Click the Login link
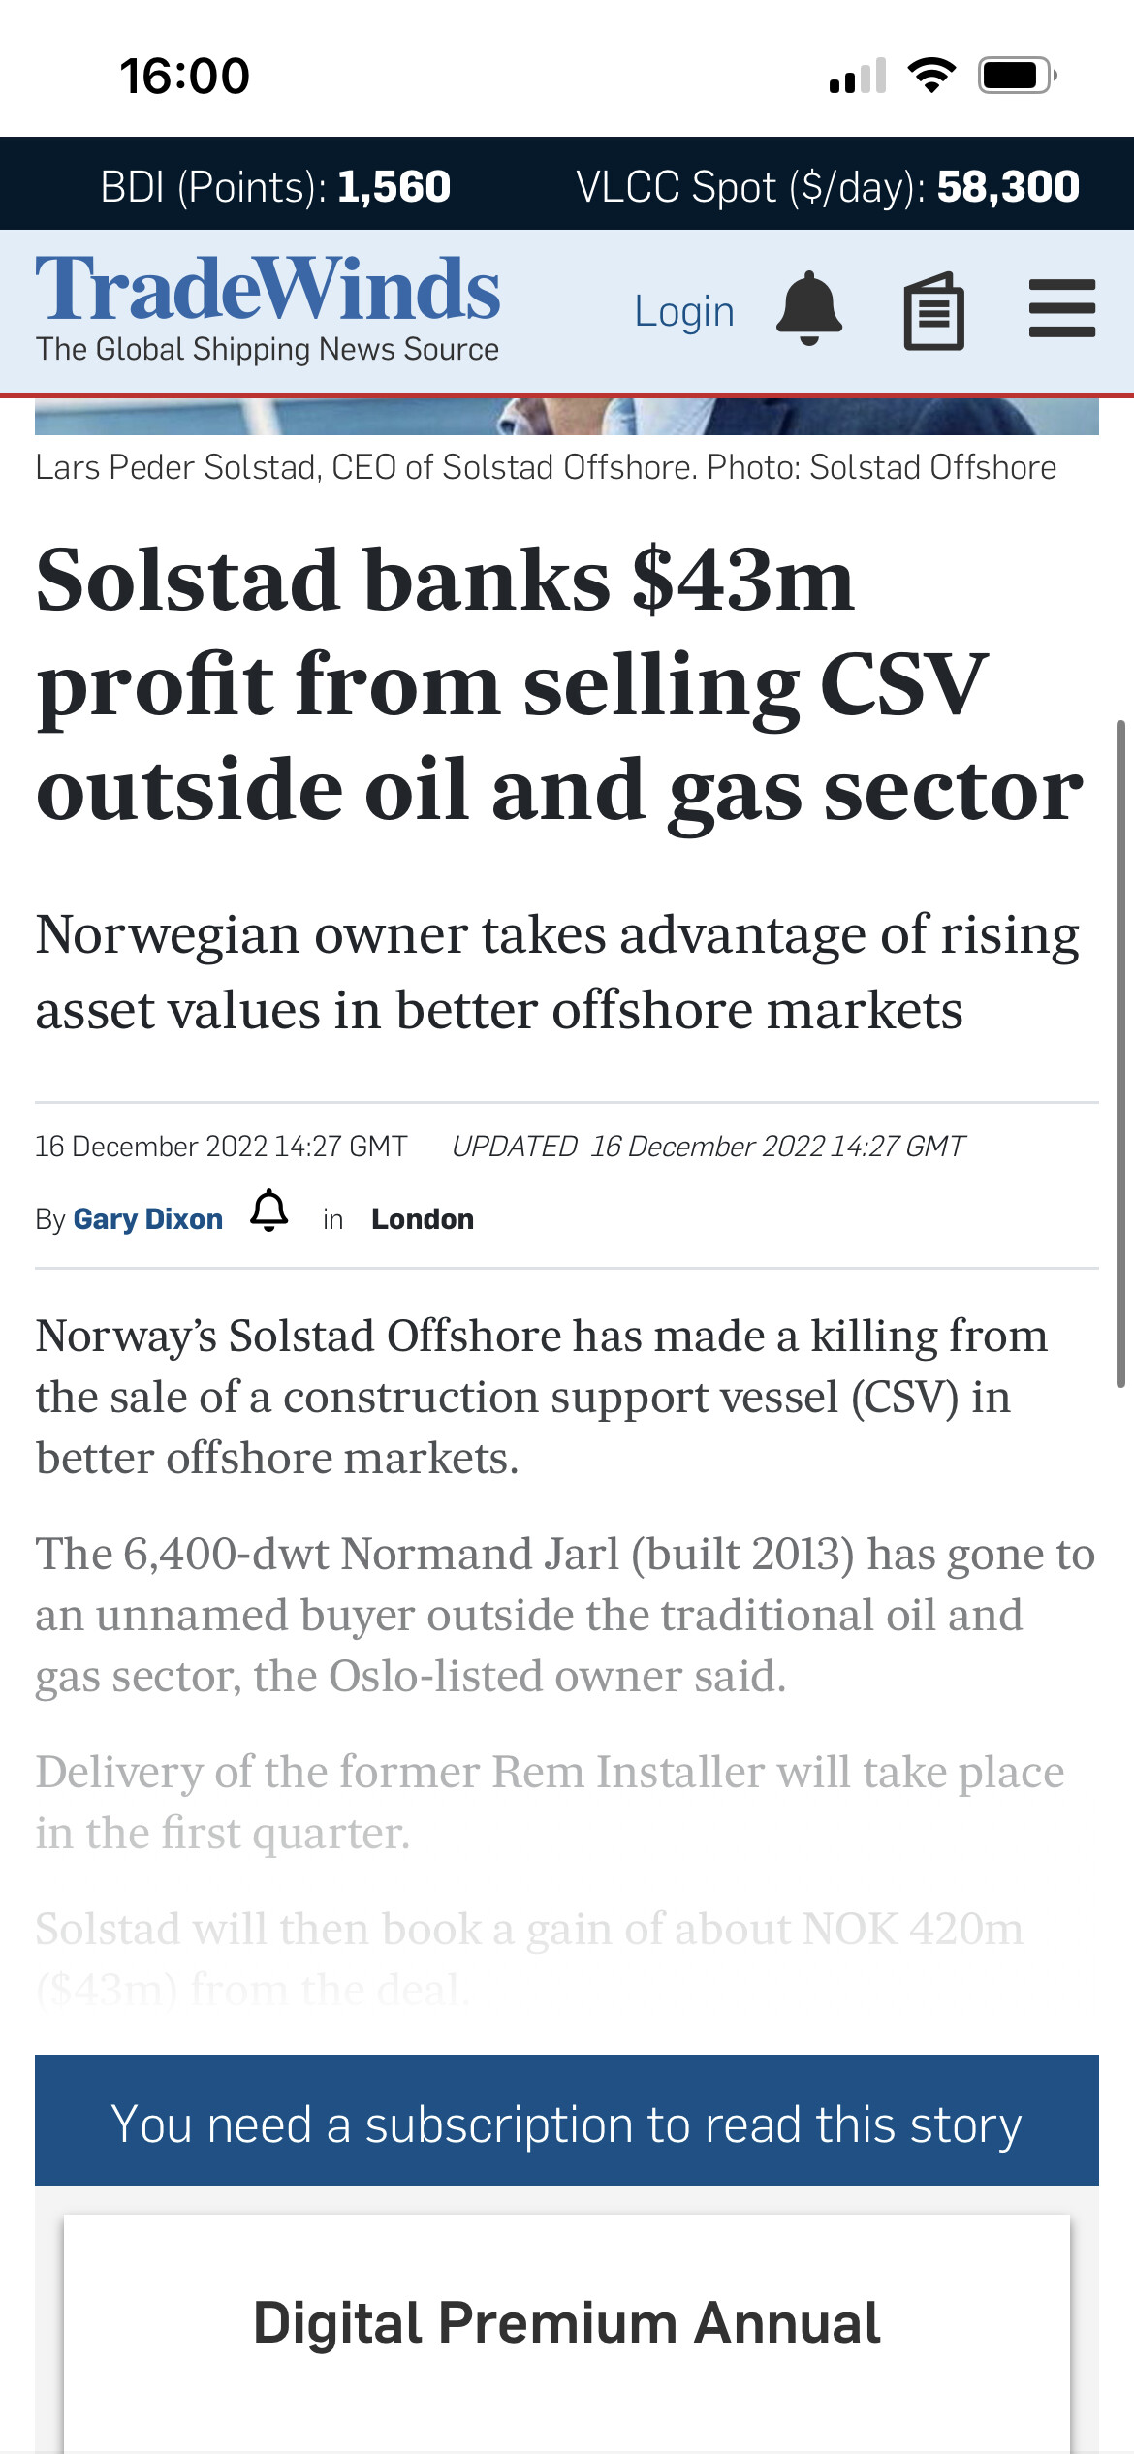1134x2454 pixels. point(684,312)
